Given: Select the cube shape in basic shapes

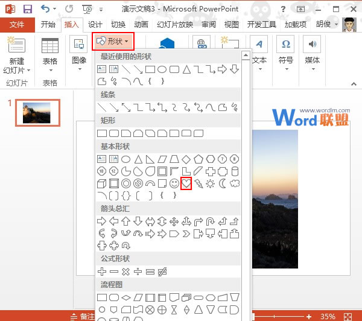Looking at the screenshot, I should pos(101,183).
